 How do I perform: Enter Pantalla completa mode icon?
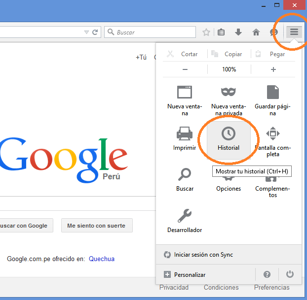[273, 133]
